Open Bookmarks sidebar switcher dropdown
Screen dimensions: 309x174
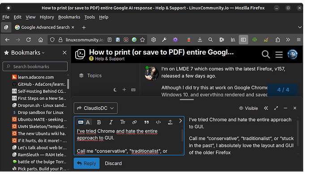pyautogui.click(x=28, y=53)
